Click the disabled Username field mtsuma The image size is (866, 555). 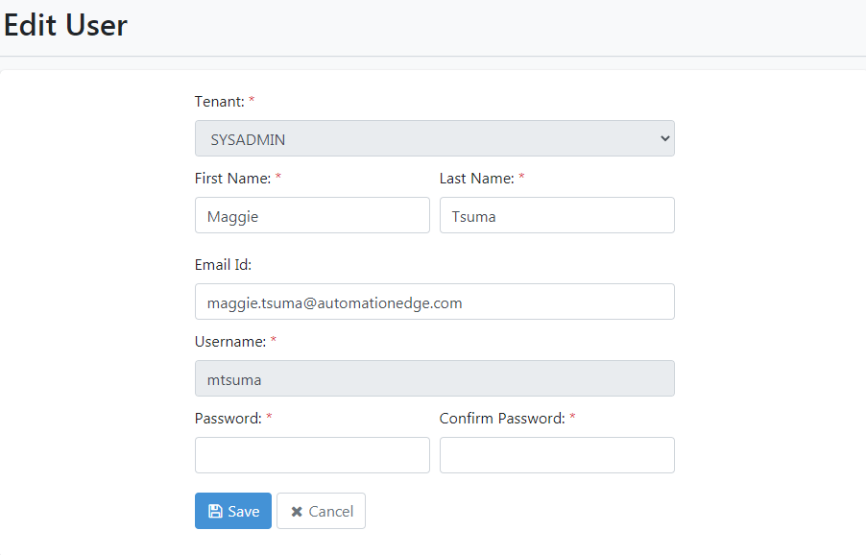pos(435,378)
